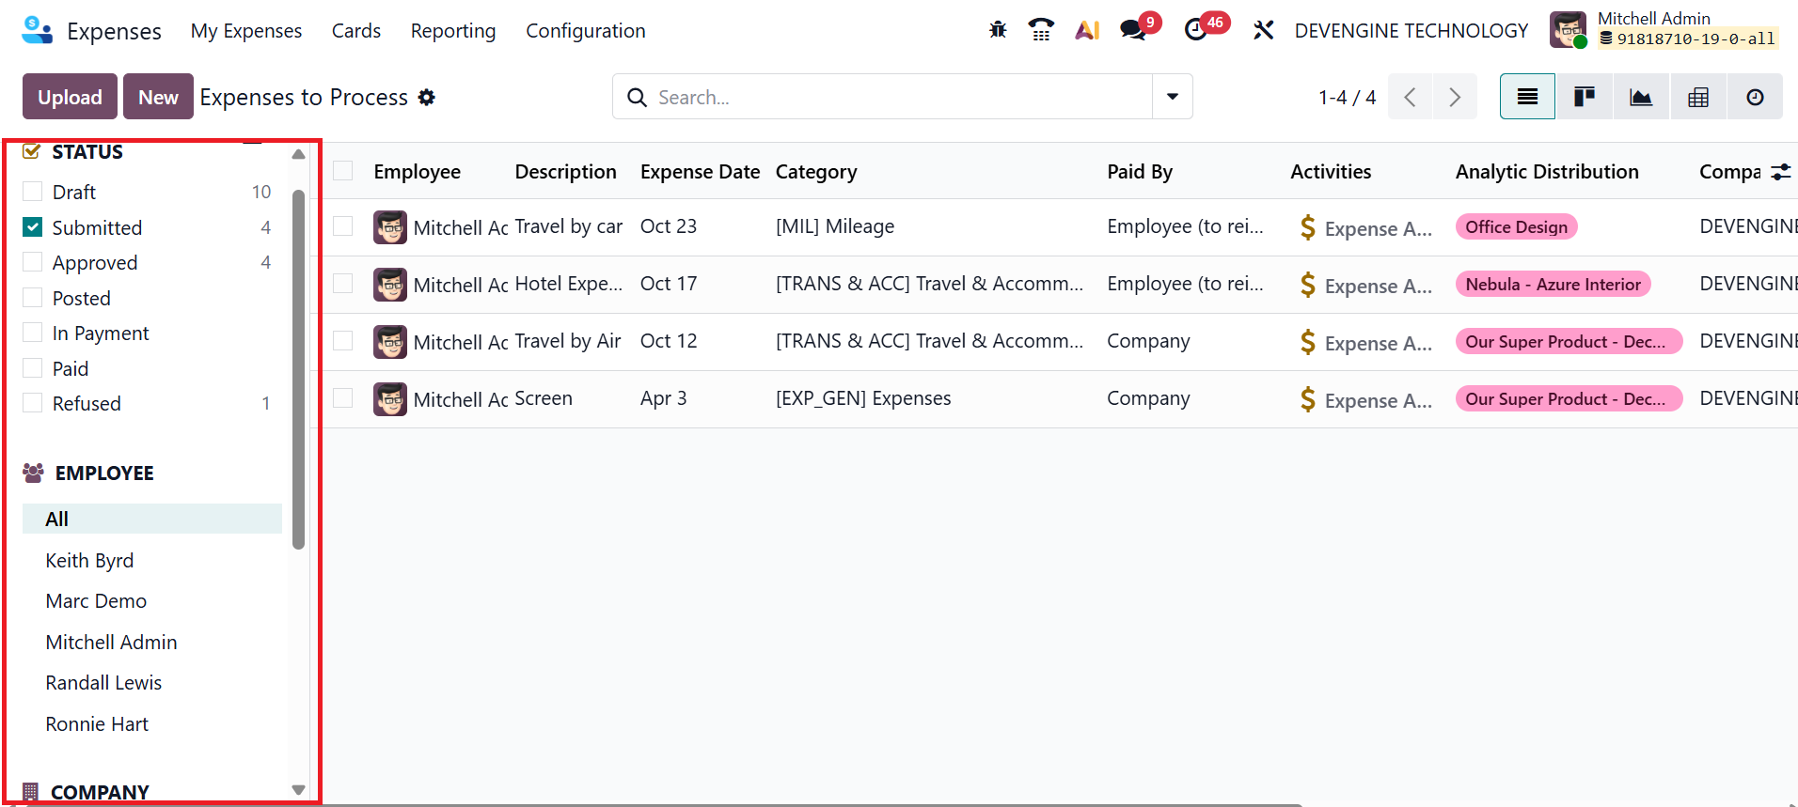Open chat conversations with 9 badge
1798x807 pixels.
click(1134, 30)
